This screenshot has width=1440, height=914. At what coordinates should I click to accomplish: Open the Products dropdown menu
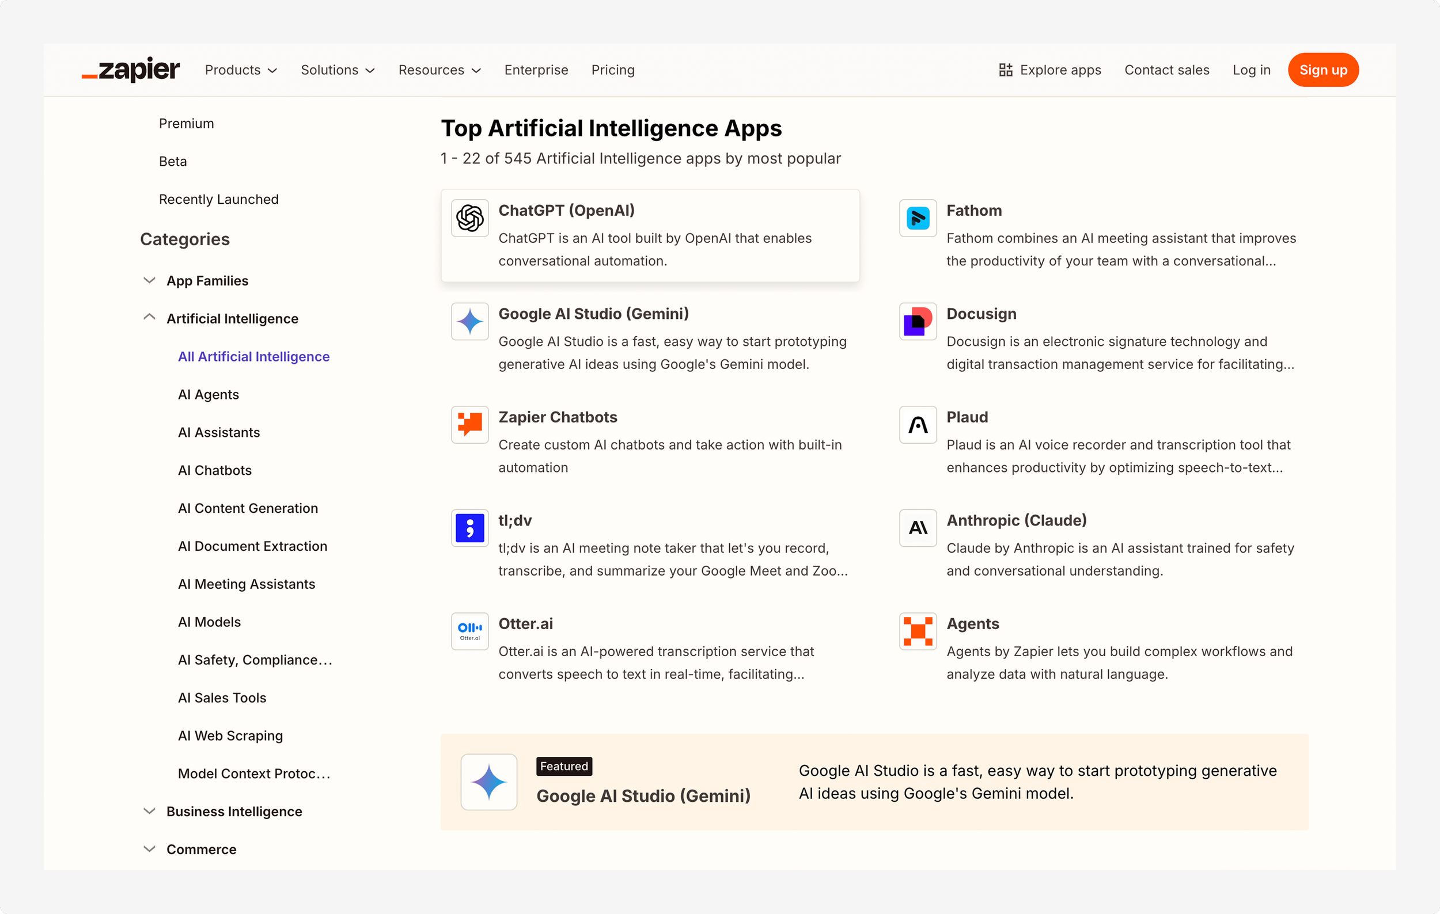tap(240, 70)
